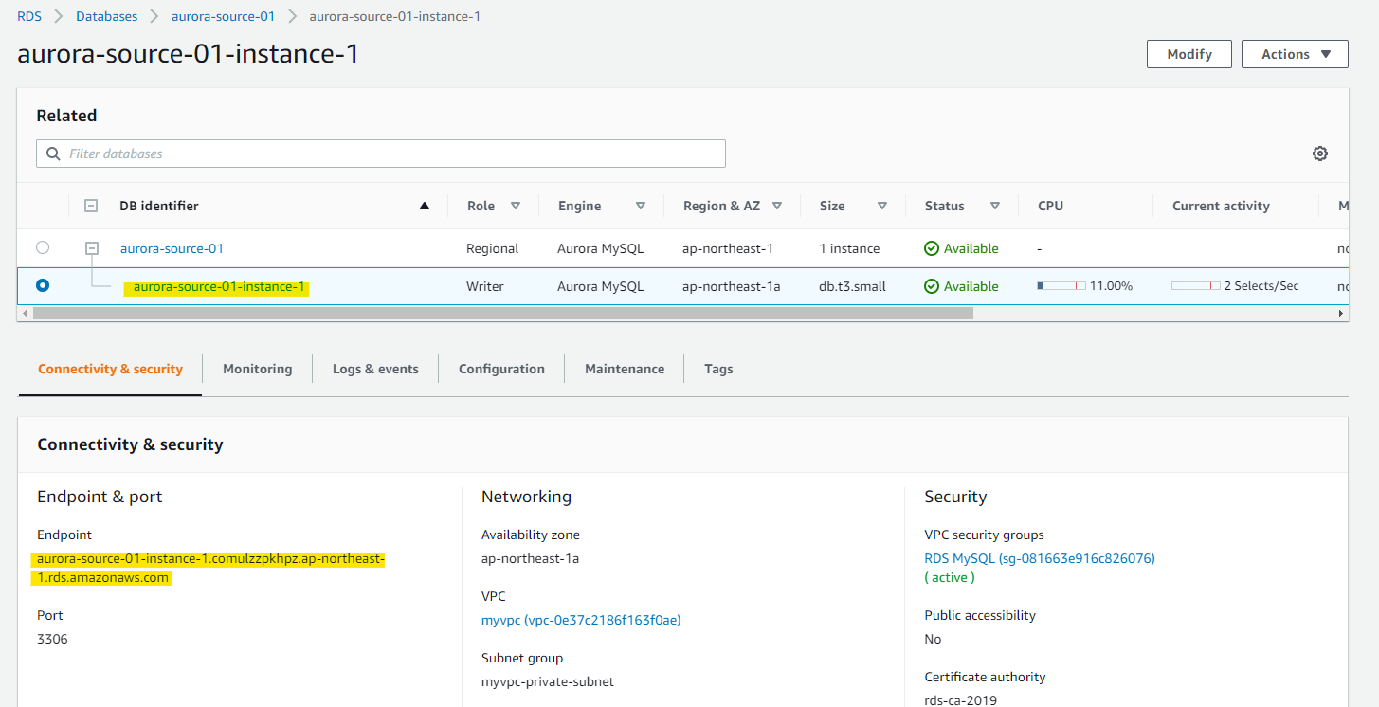Click the ap-northeast-1a region cell in table
Screen dimensions: 1379x707
pos(731,286)
